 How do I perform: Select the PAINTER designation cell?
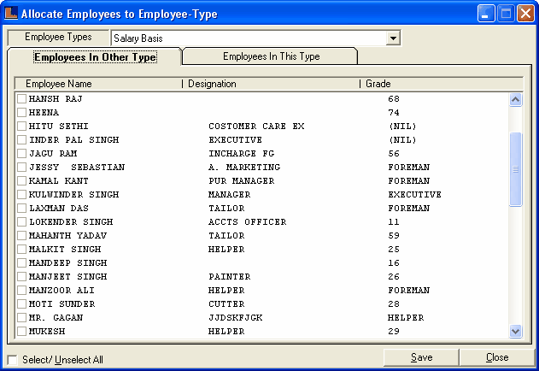(229, 277)
